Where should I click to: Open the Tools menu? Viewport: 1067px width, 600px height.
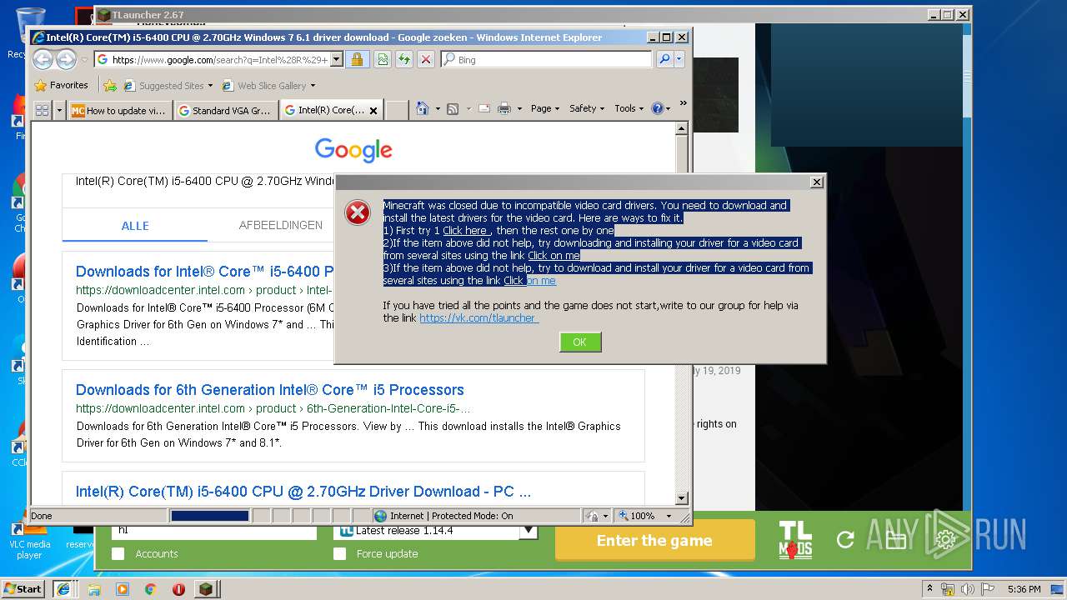click(629, 108)
